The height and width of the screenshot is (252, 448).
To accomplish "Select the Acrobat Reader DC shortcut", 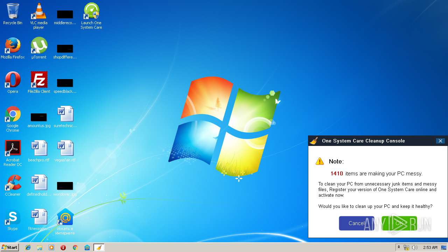I will tap(13, 153).
